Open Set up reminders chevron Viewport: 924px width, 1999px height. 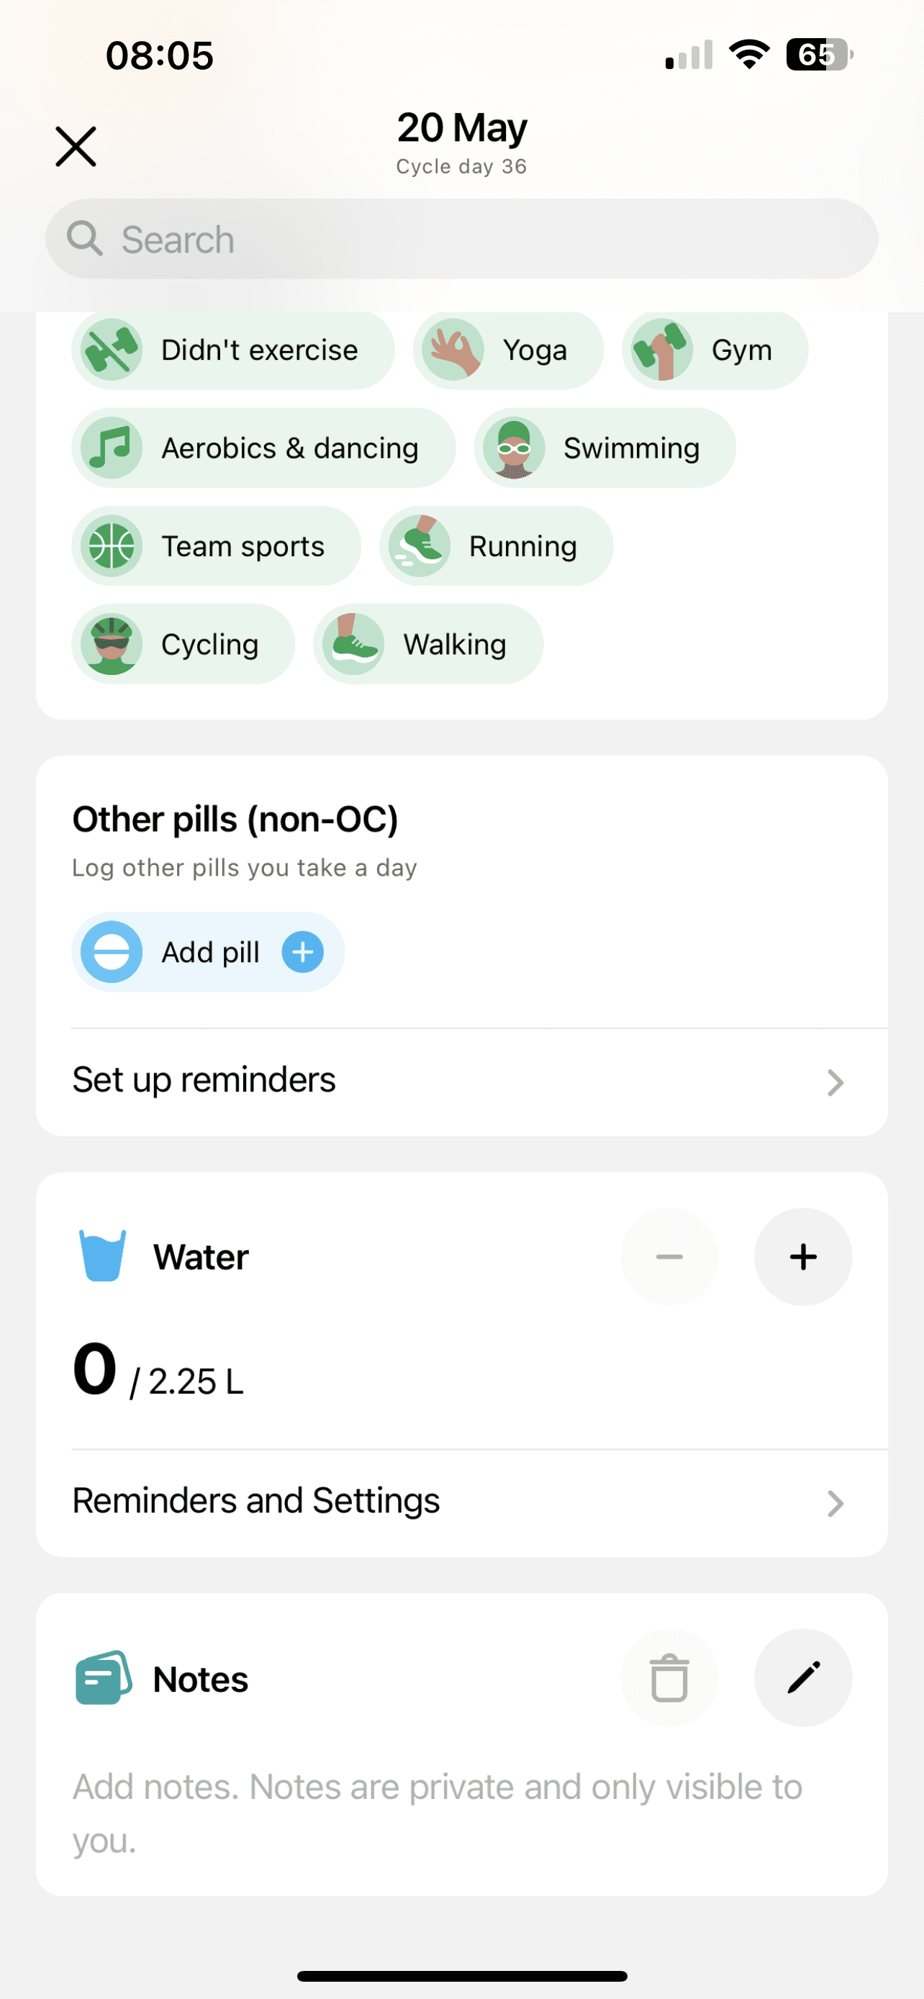click(834, 1082)
